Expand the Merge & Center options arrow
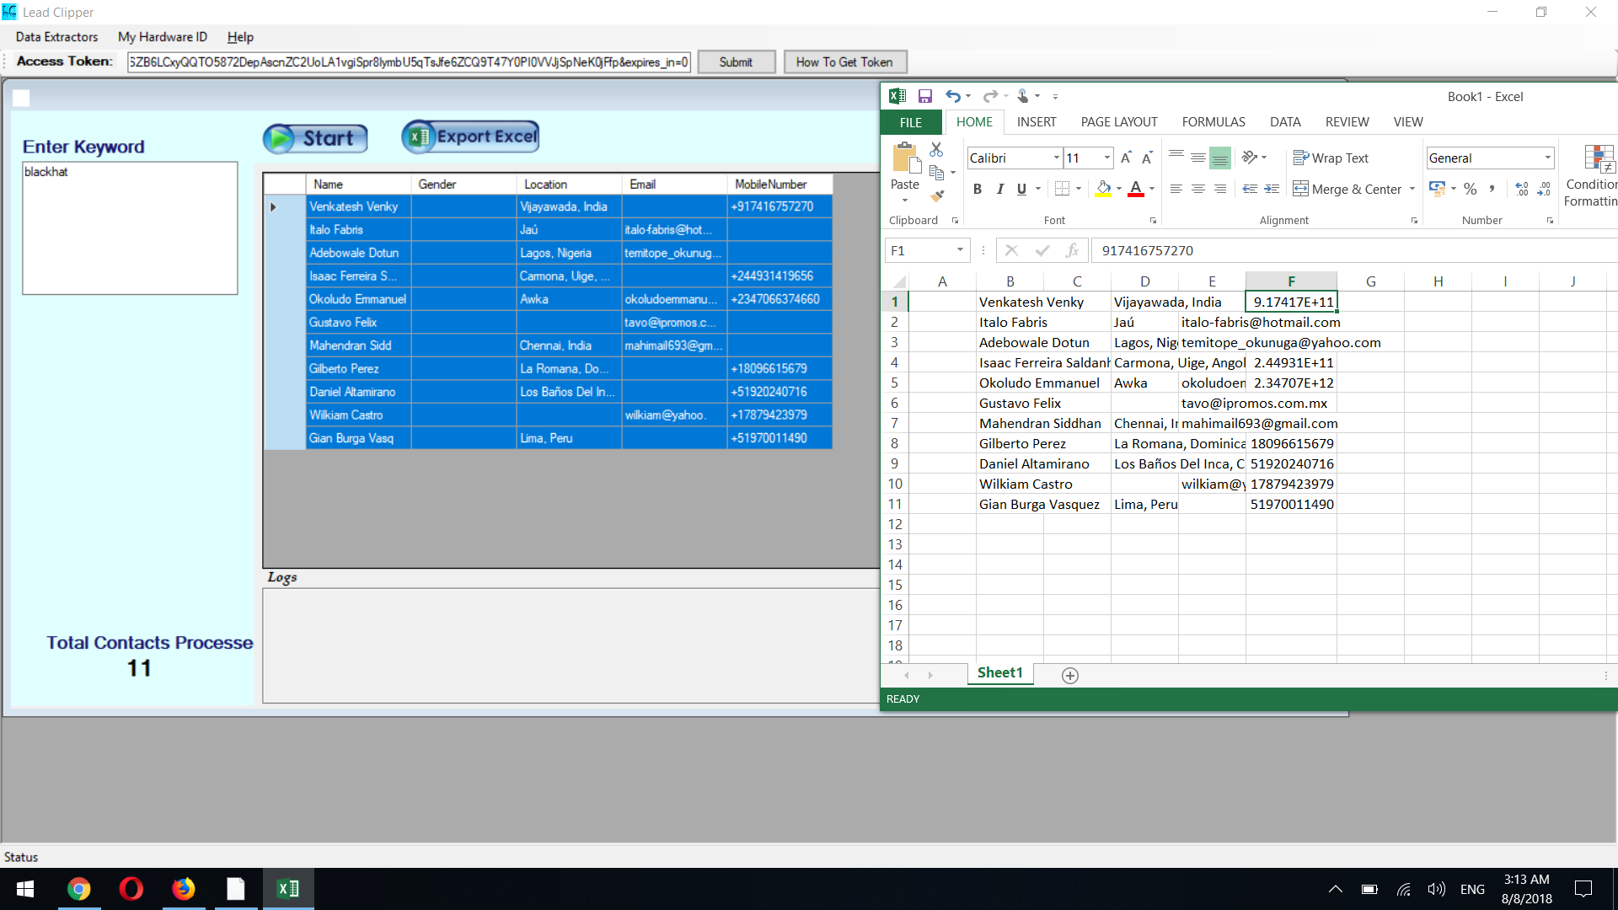This screenshot has width=1618, height=910. tap(1412, 189)
